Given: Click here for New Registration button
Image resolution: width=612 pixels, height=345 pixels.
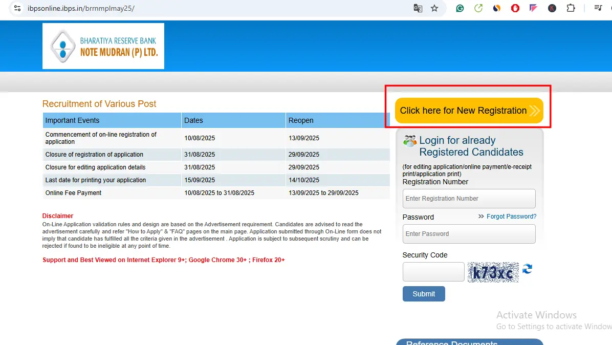Looking at the screenshot, I should 468,111.
